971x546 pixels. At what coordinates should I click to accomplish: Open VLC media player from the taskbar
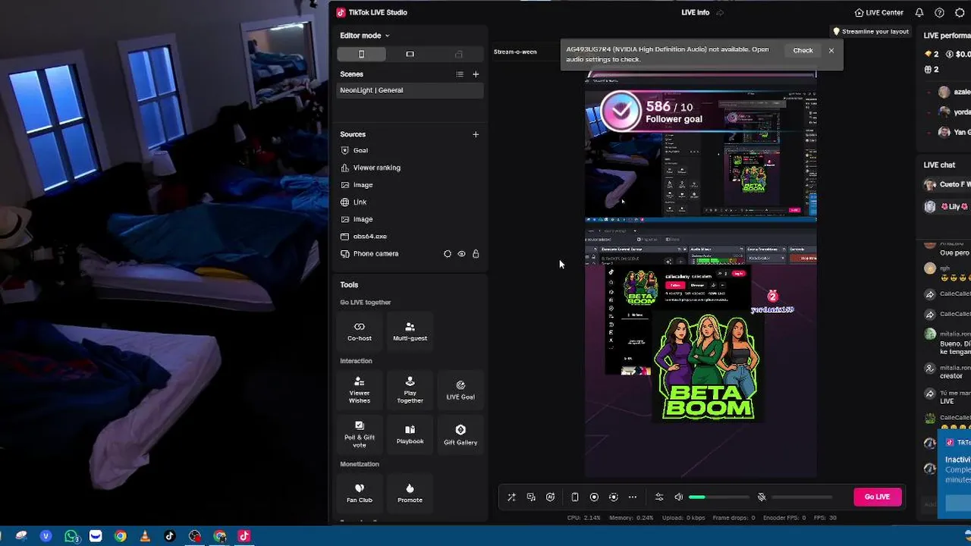(x=145, y=536)
